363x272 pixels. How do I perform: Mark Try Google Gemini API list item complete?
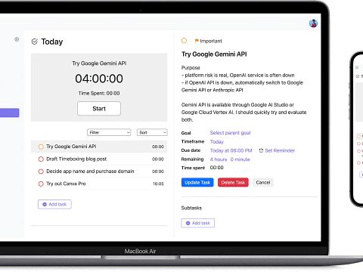pyautogui.click(x=41, y=147)
